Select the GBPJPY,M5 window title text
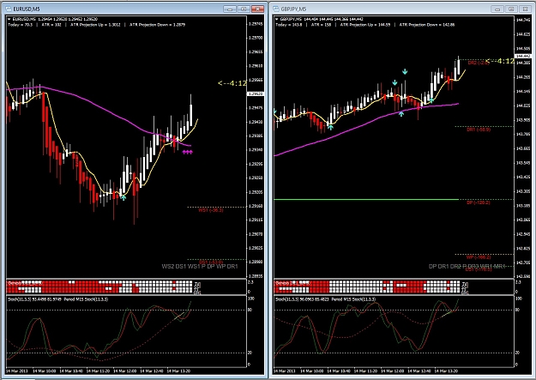Image resolution: width=536 pixels, height=380 pixels. 293,9
